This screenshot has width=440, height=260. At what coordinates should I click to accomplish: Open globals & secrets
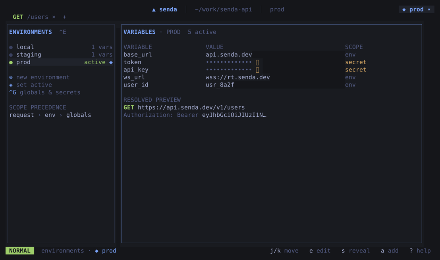coord(45,92)
